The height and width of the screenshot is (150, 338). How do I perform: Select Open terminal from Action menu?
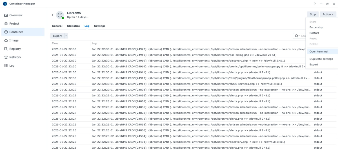click(319, 52)
